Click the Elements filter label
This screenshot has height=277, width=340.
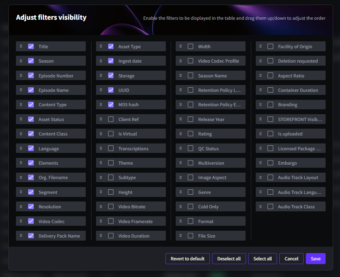(48, 163)
